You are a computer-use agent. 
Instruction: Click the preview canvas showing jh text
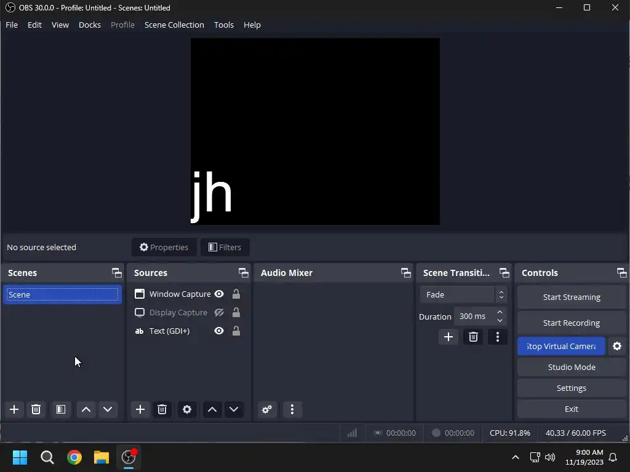point(315,132)
